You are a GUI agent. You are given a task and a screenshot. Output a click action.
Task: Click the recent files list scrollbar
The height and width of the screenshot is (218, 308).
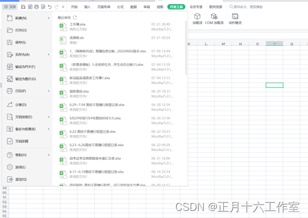coord(186,48)
